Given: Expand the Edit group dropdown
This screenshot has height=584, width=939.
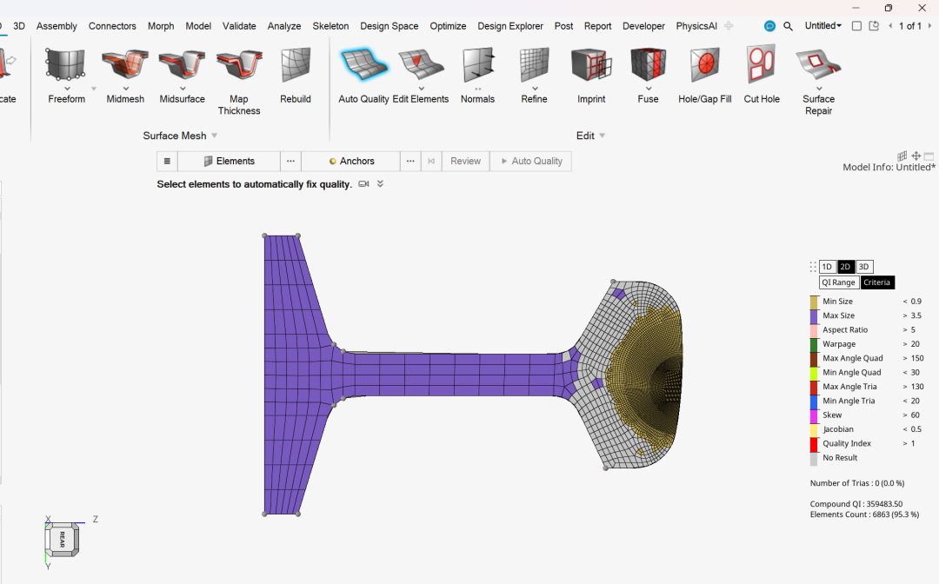Looking at the screenshot, I should (602, 136).
